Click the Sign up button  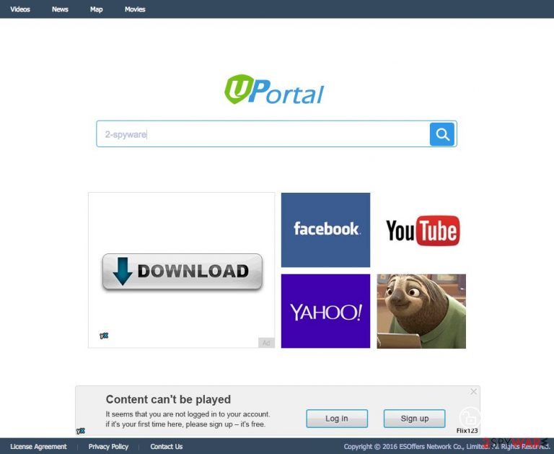tap(415, 419)
